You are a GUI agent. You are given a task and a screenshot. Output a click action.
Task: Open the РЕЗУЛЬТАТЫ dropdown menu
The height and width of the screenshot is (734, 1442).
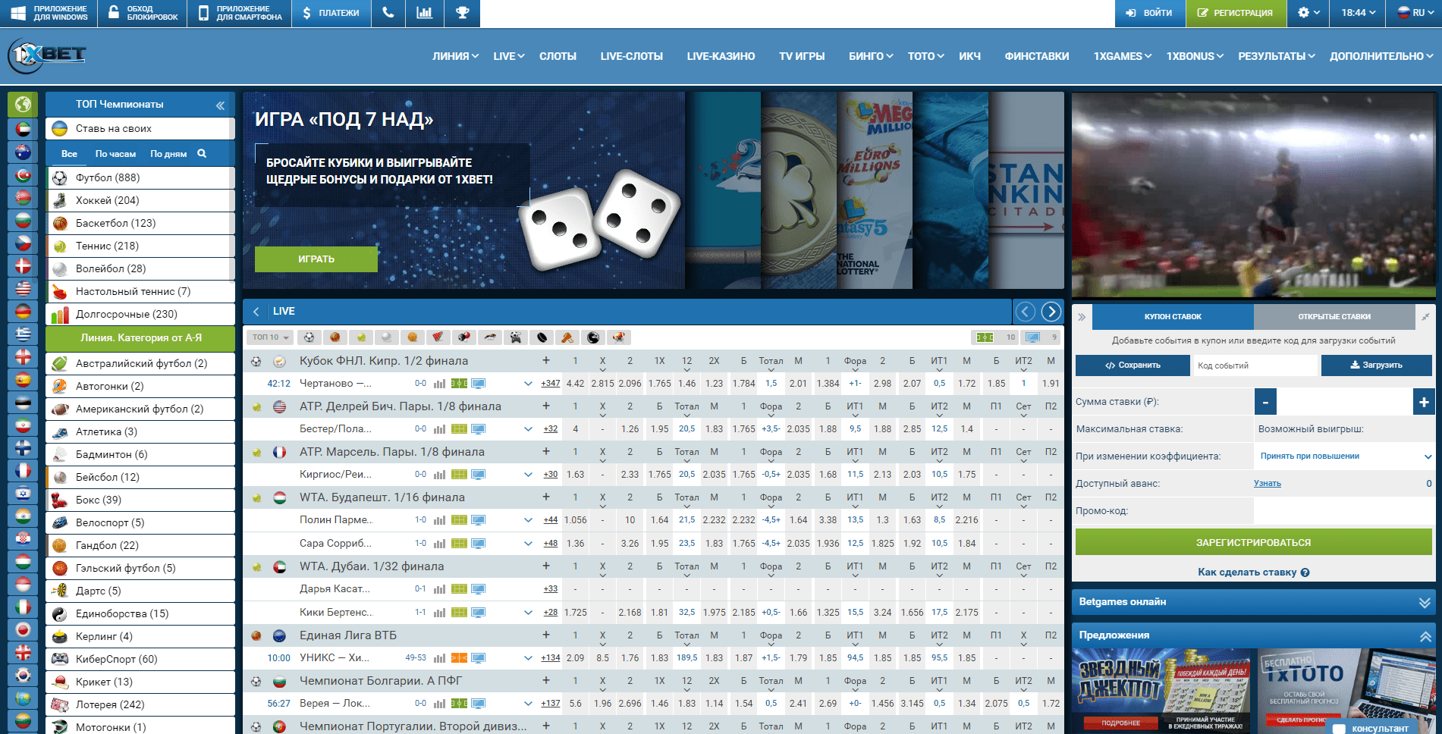pyautogui.click(x=1277, y=56)
